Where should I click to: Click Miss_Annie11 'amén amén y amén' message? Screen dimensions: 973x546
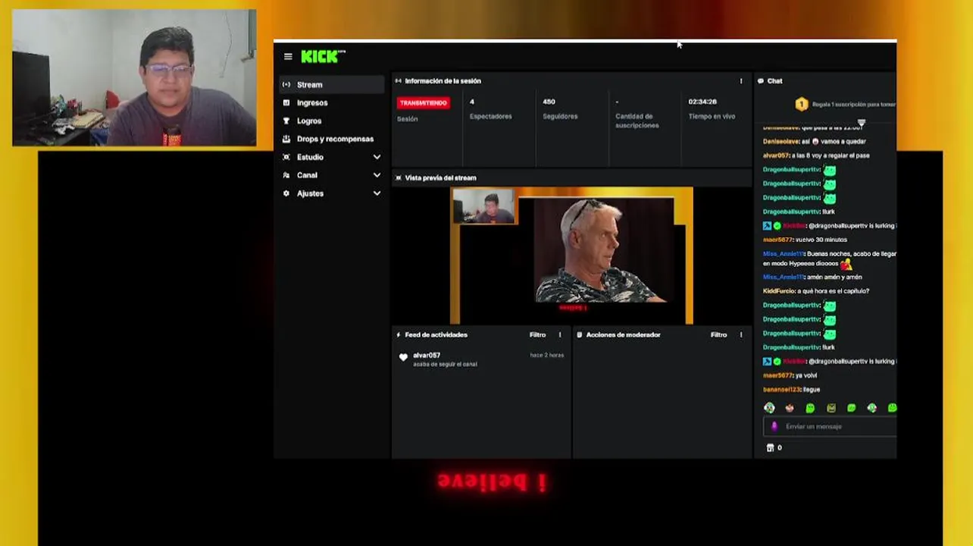tap(812, 278)
